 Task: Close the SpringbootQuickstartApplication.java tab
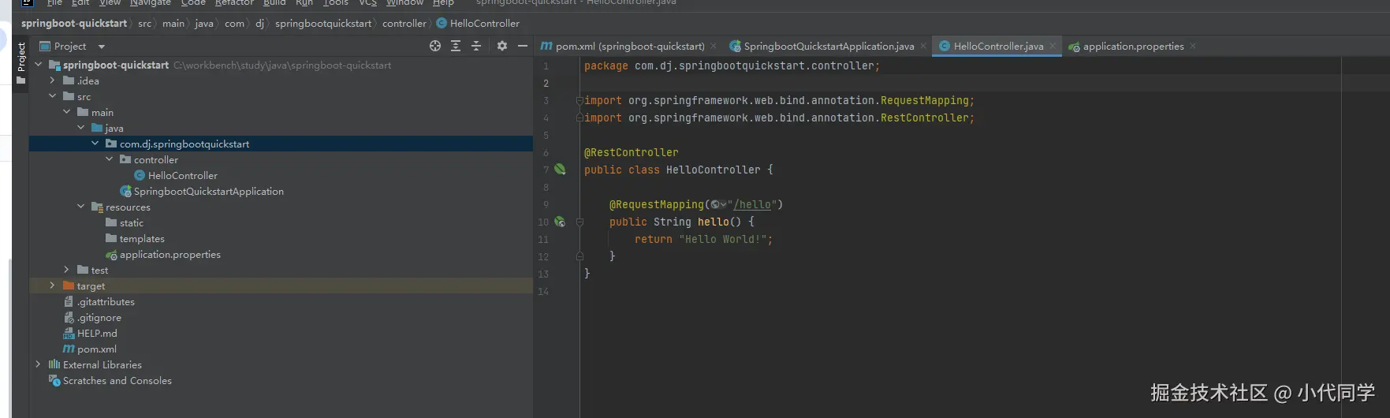923,46
